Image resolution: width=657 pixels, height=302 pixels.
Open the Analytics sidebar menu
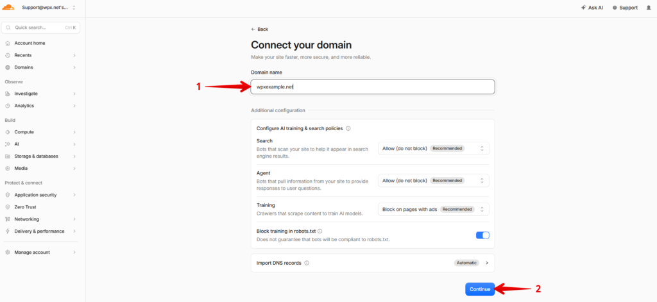(x=40, y=106)
